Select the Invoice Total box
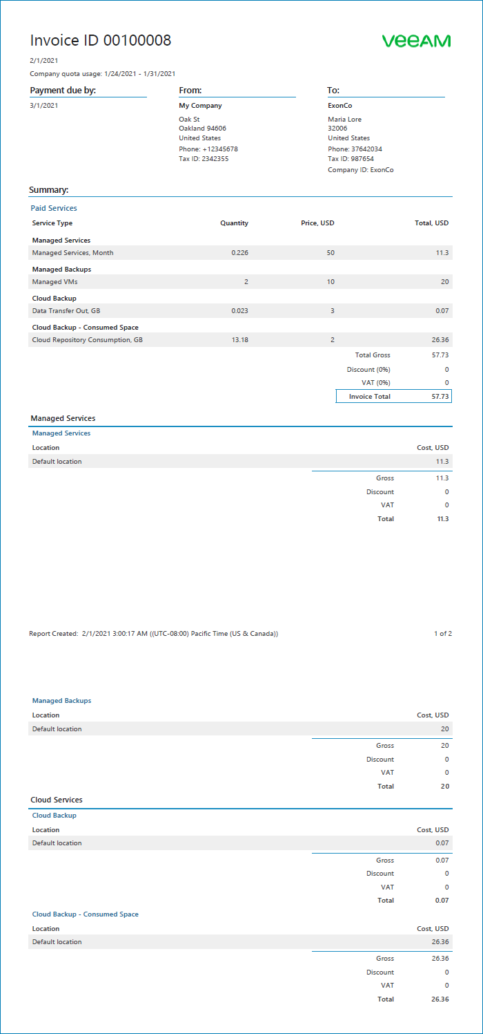This screenshot has height=1034, width=483. pyautogui.click(x=393, y=397)
